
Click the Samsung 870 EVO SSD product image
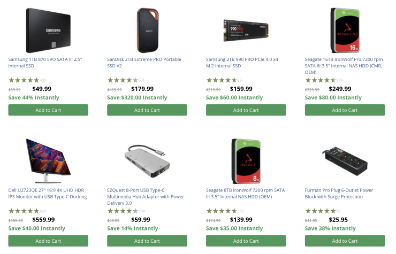(x=48, y=29)
